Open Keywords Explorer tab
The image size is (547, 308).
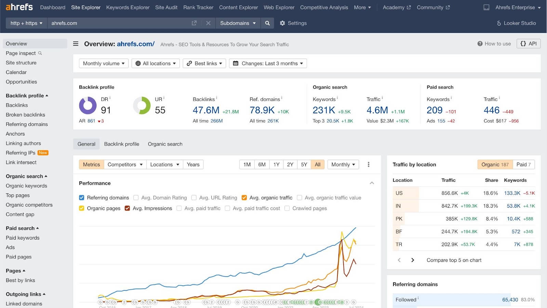(128, 7)
